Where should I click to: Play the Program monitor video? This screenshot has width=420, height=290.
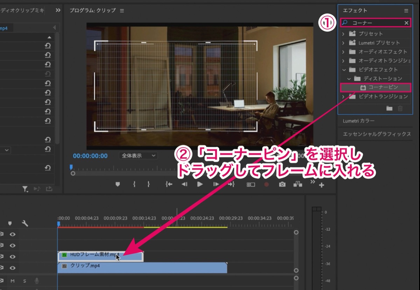click(200, 184)
